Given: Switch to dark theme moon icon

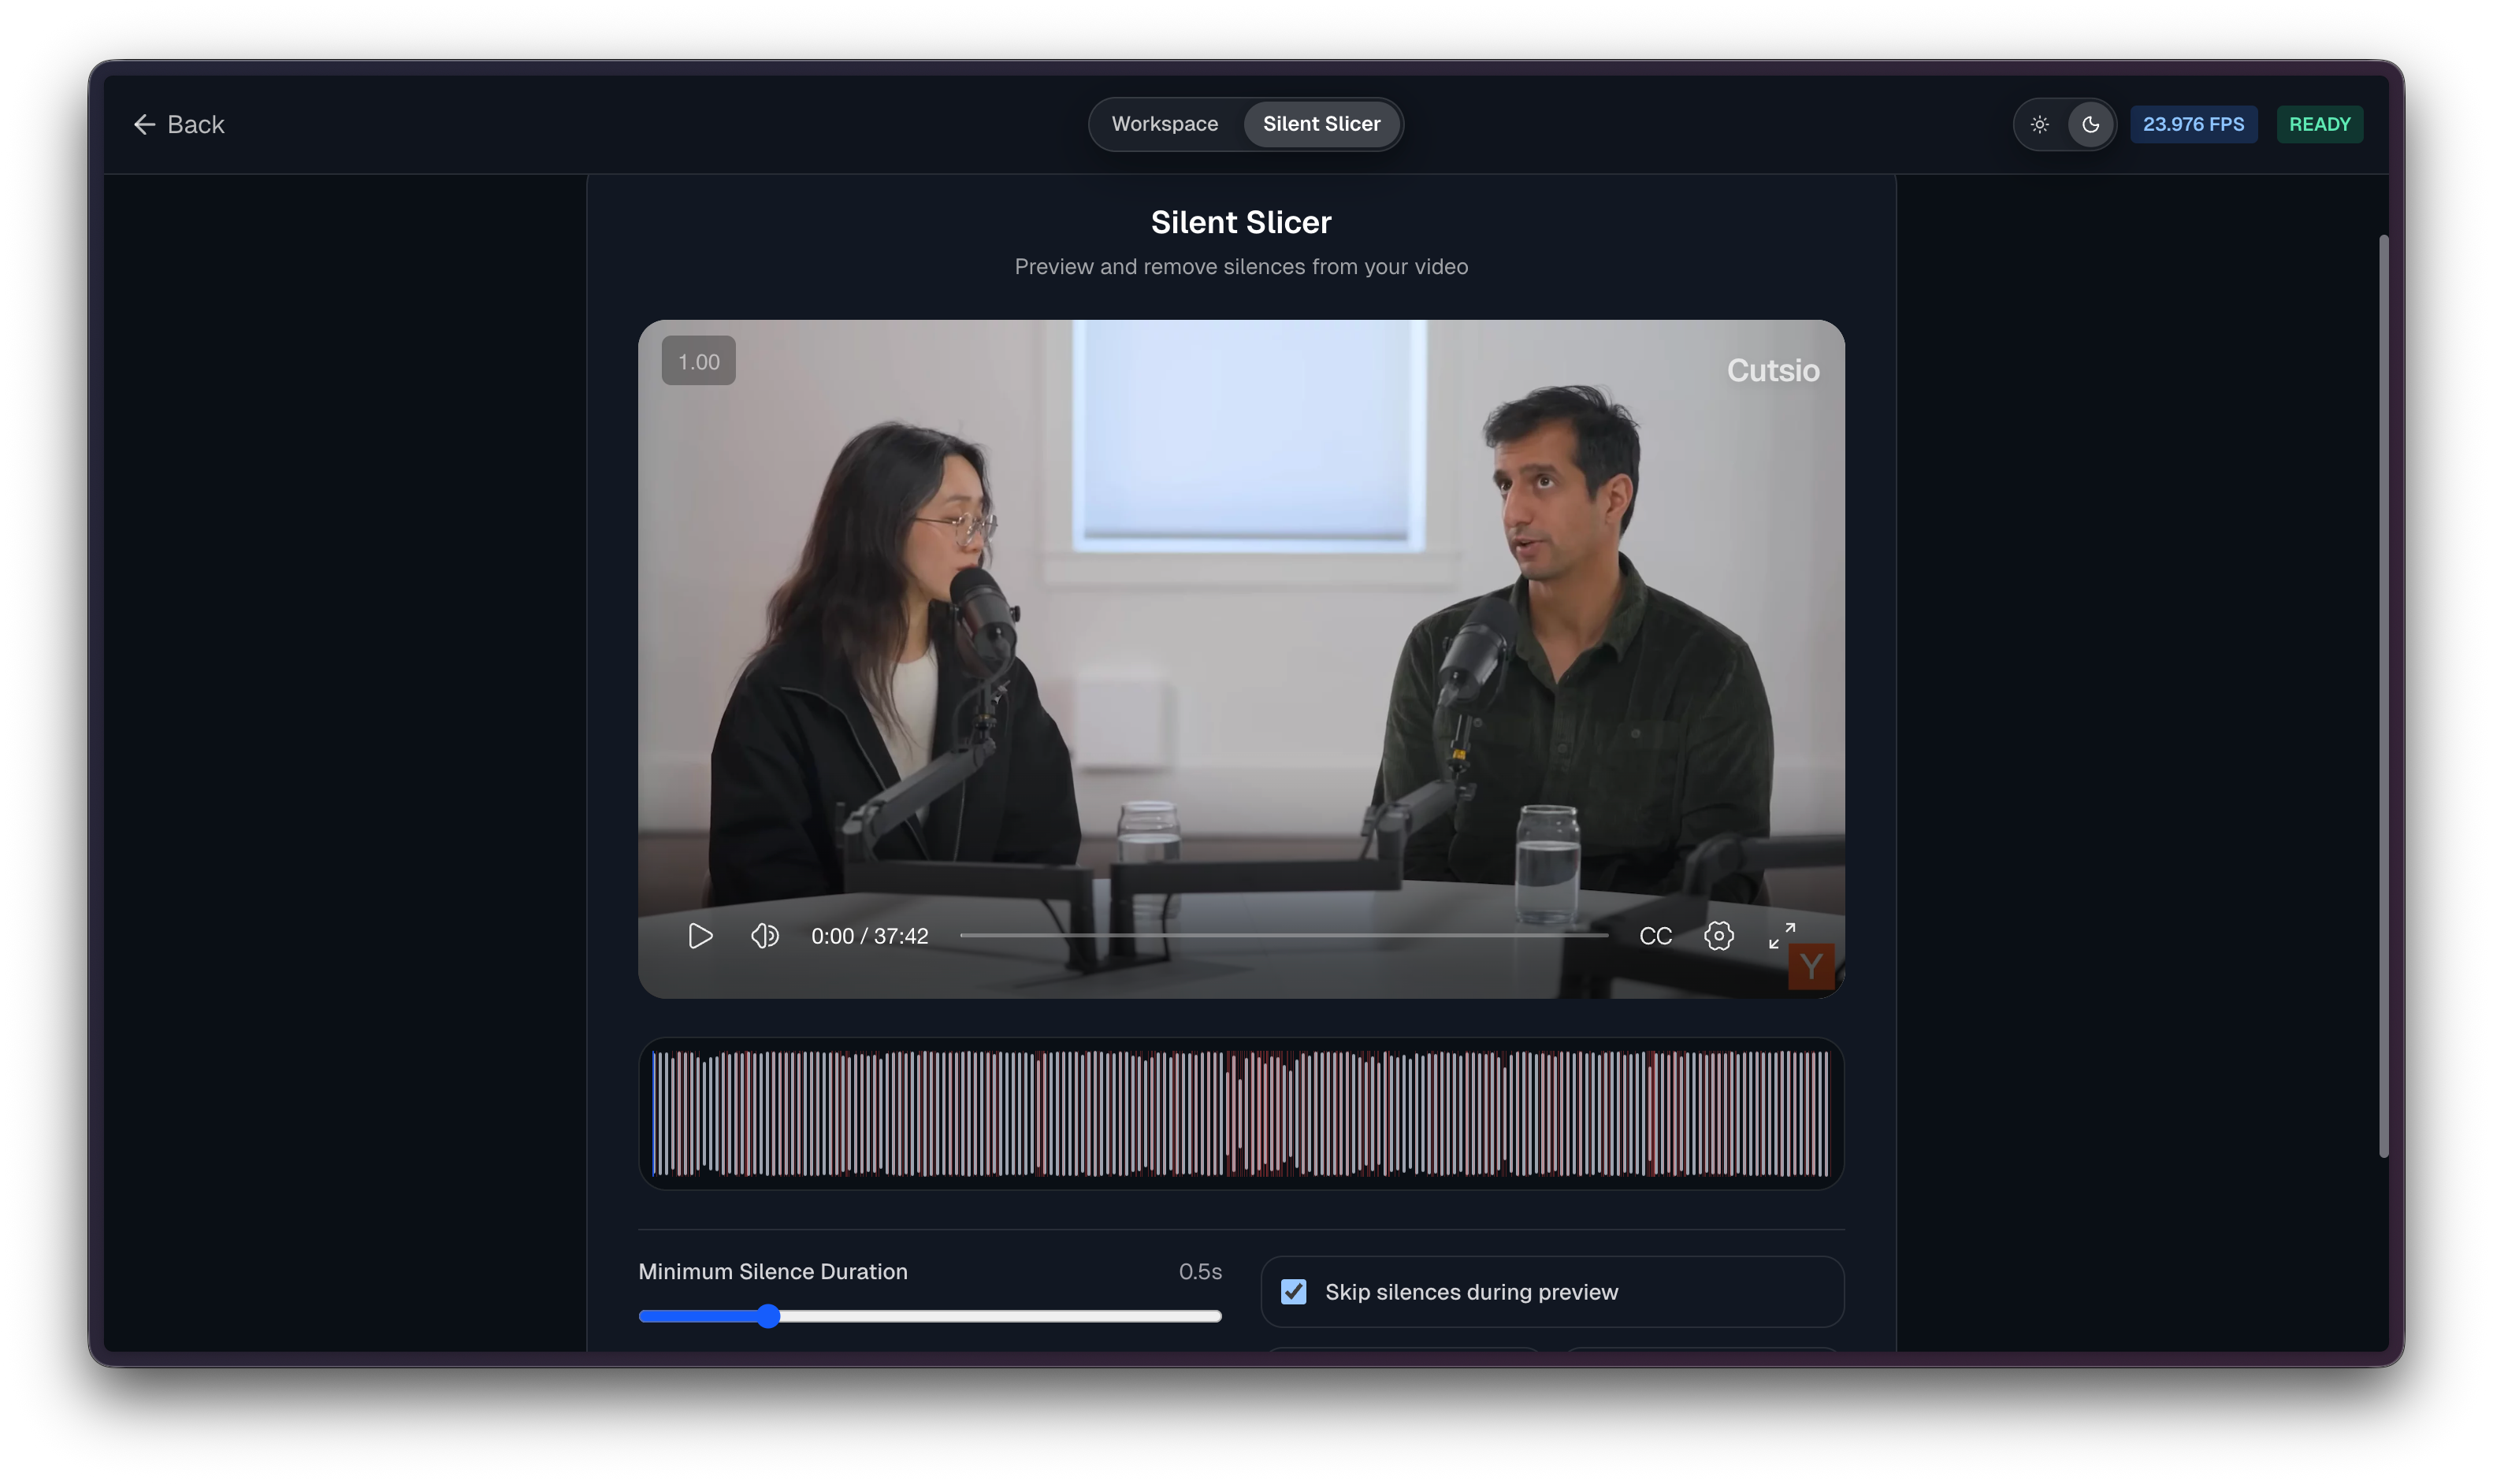Looking at the screenshot, I should coord(2090,125).
